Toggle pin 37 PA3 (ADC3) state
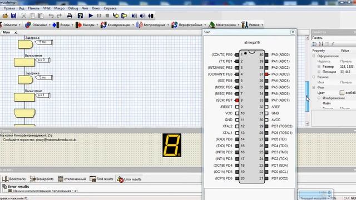 click(266, 74)
